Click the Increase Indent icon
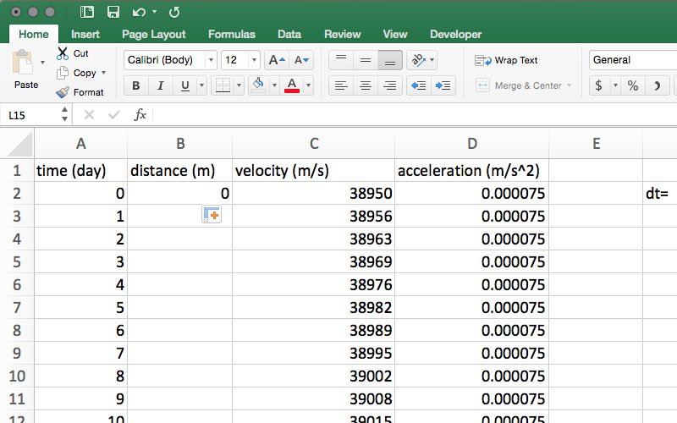This screenshot has width=677, height=423. [x=443, y=85]
